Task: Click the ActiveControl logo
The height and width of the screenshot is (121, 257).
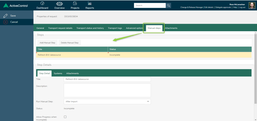Action: tap(15, 6)
